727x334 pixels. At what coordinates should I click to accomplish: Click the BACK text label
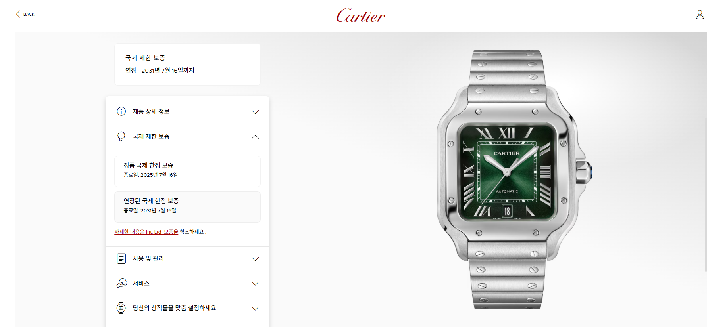coord(29,14)
